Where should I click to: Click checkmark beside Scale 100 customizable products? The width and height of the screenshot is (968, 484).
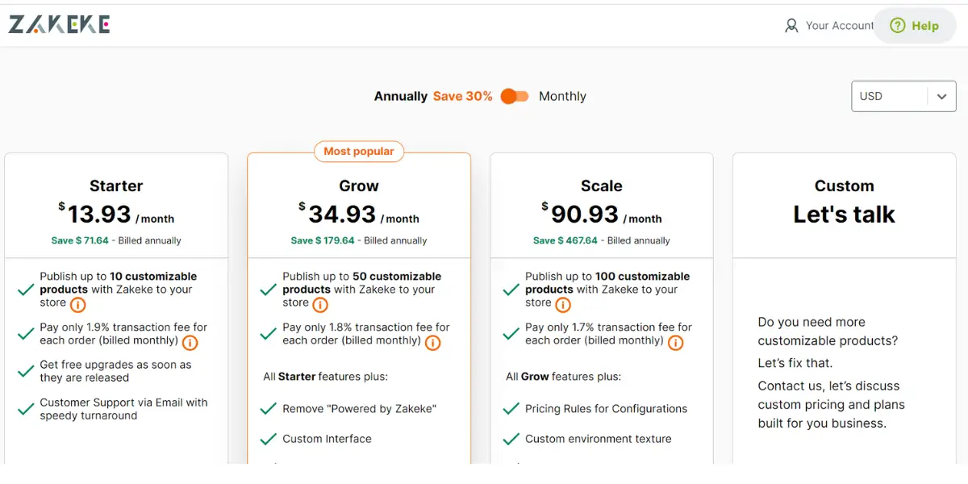511,290
